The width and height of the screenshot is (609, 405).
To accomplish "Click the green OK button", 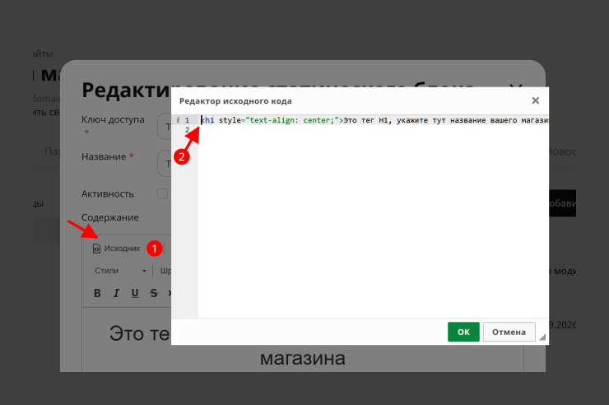I will 463,332.
